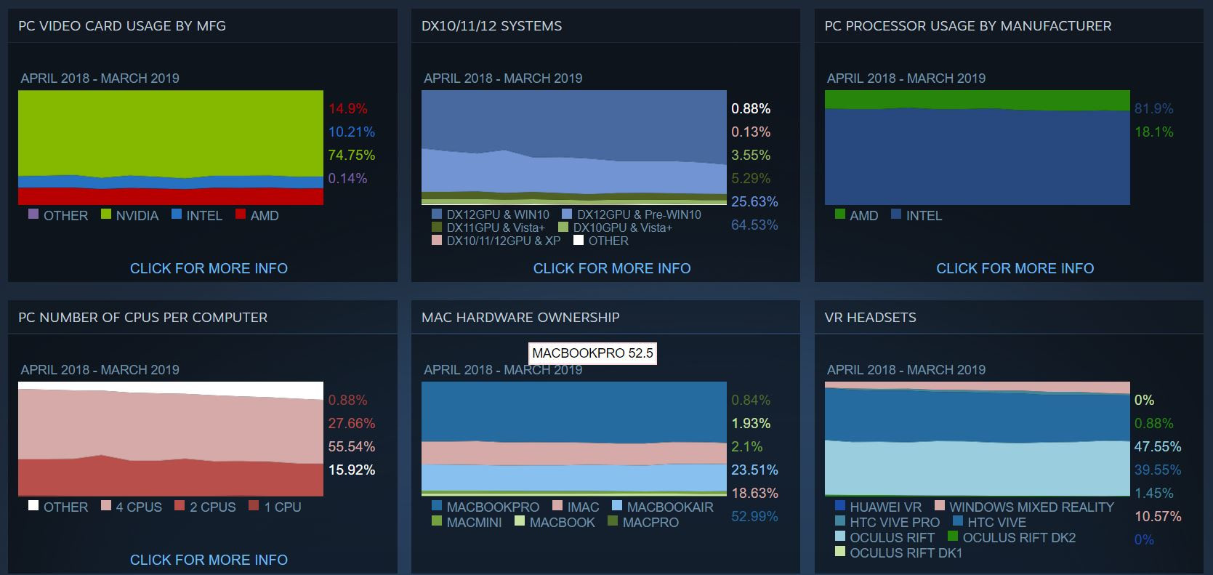Screen dimensions: 1213x575
Task: Click the purple OTHER video card legend swatch
Action: pos(33,214)
